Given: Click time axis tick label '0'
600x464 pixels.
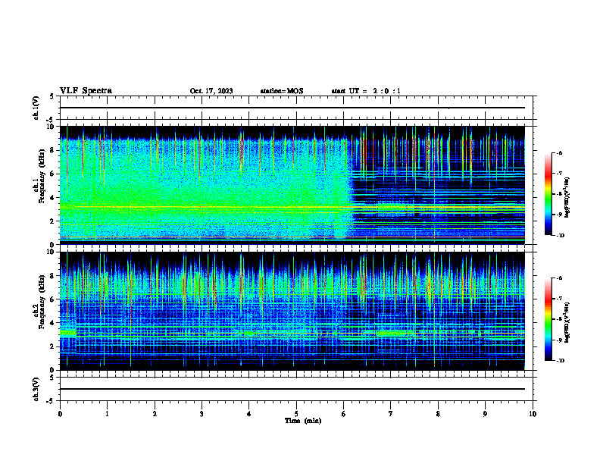Looking at the screenshot, I should (60, 414).
